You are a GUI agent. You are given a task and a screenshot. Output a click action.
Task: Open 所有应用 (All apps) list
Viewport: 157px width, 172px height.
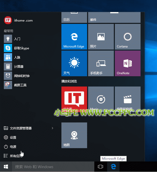pos(13,156)
